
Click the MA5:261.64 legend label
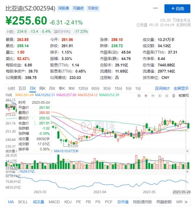tap(24, 95)
